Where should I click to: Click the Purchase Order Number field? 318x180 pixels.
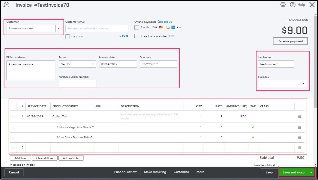pos(77,84)
